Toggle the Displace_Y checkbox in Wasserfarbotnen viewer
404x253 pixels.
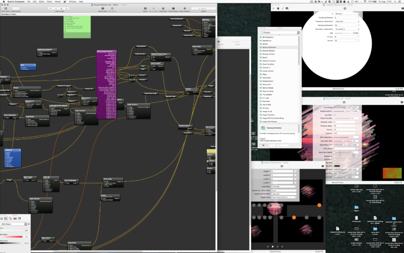pos(335,160)
